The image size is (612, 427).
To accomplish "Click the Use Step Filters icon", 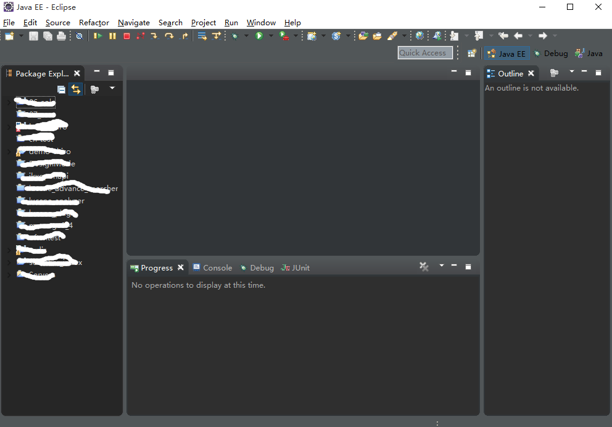I will pos(216,36).
